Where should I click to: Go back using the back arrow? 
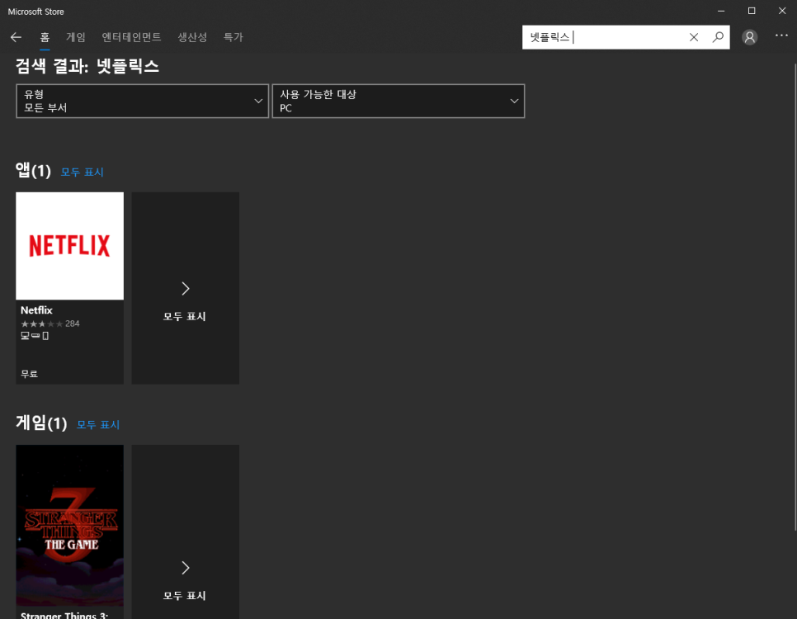[16, 37]
